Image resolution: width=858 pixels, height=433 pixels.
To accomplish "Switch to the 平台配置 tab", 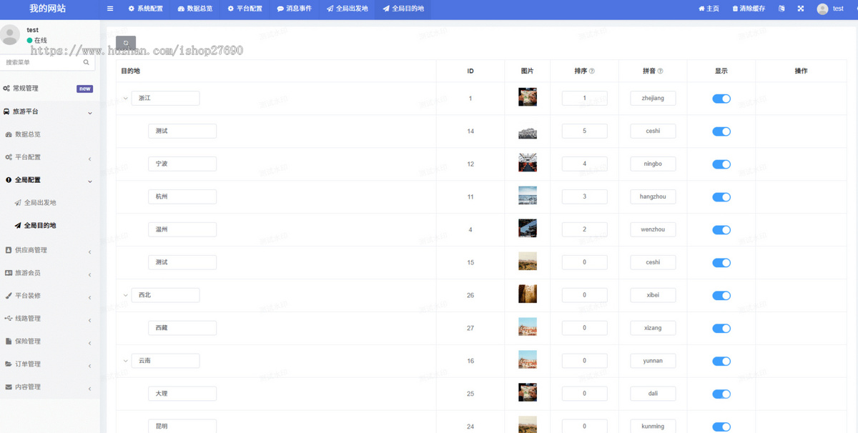I will pos(245,9).
